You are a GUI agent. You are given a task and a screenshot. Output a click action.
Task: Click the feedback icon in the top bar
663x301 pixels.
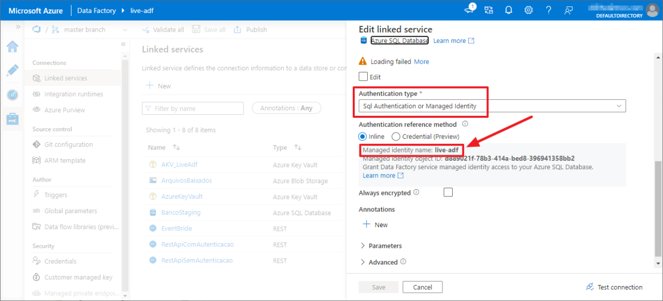pyautogui.click(x=568, y=10)
